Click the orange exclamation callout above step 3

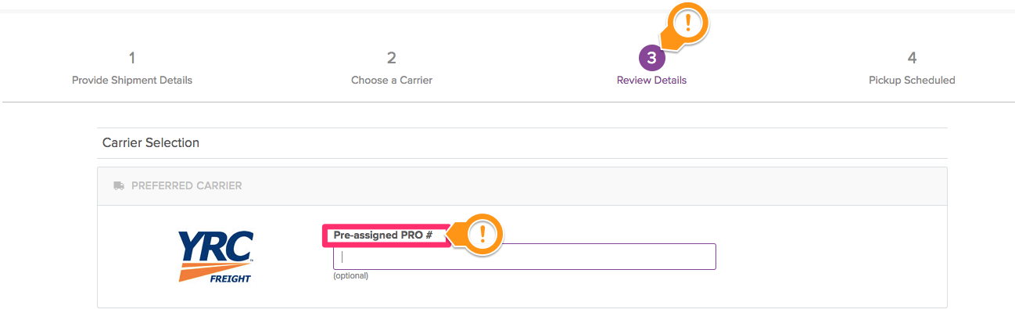687,23
